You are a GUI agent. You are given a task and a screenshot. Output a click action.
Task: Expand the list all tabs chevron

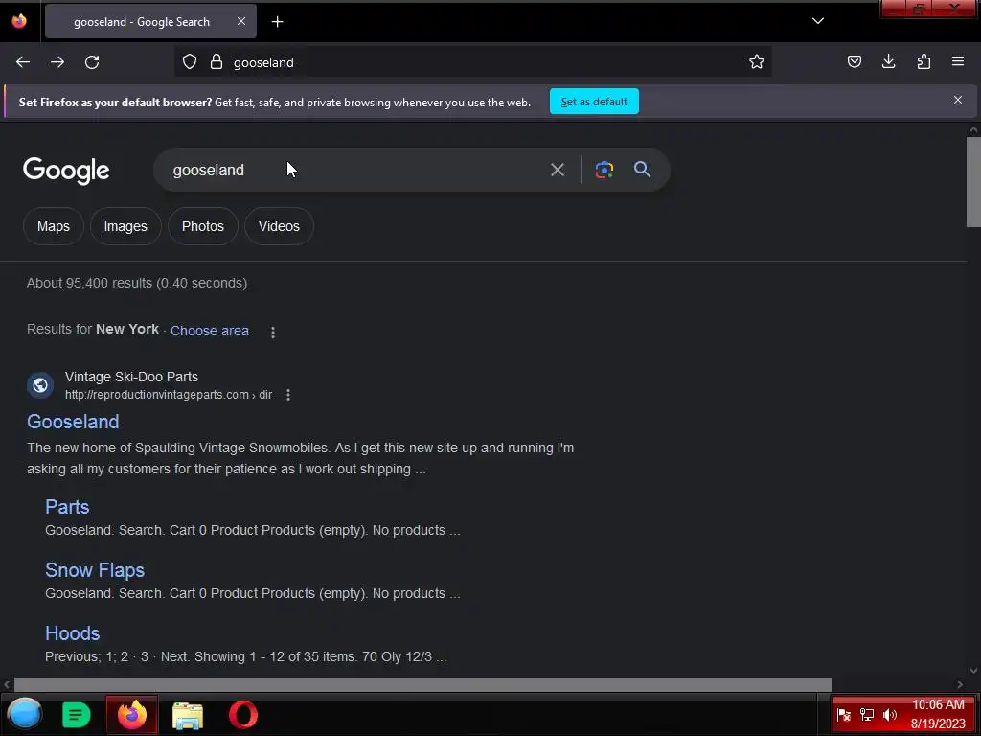point(818,21)
